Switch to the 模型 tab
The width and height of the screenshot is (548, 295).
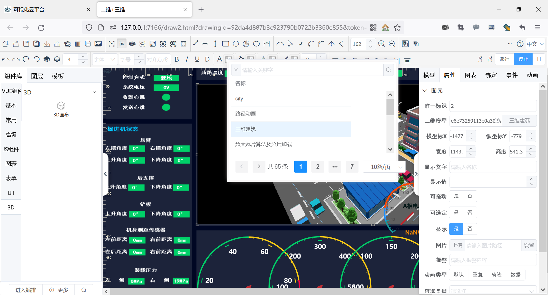coord(429,75)
